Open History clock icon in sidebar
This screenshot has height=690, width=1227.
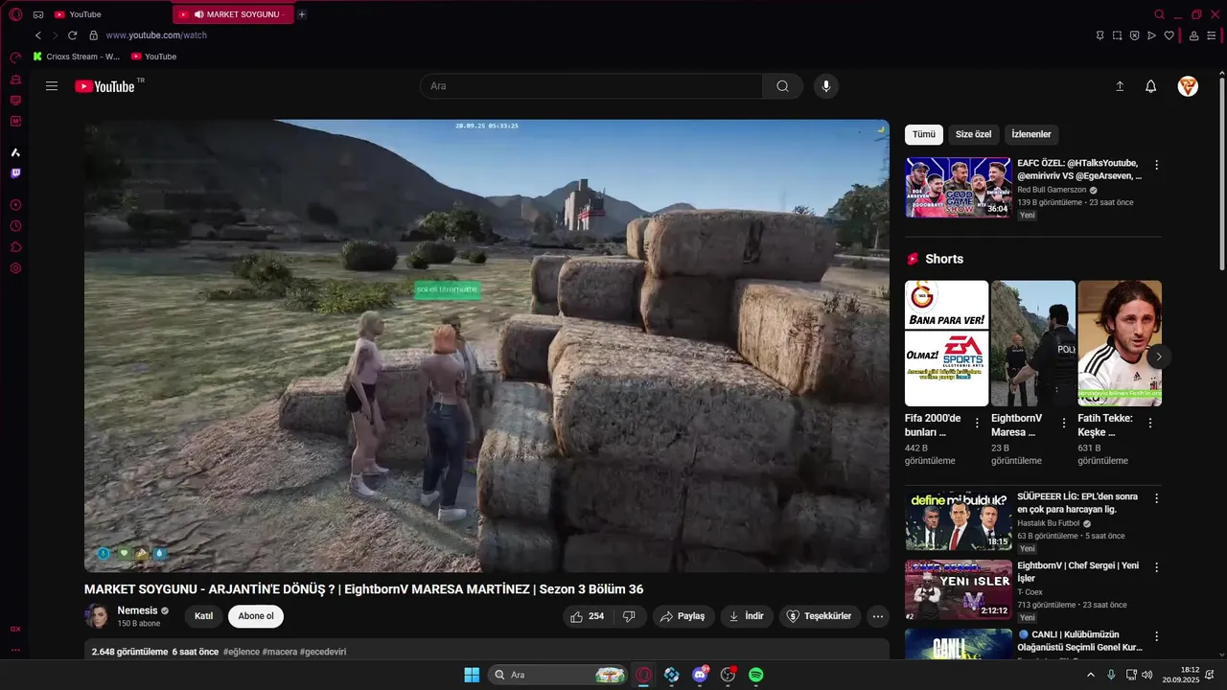tap(15, 226)
